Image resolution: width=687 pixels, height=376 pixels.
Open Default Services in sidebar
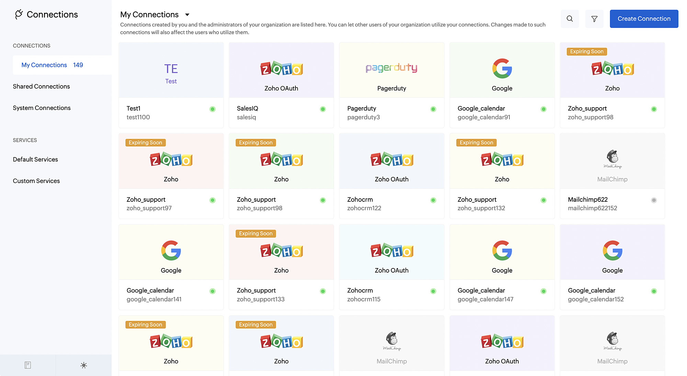click(x=35, y=159)
